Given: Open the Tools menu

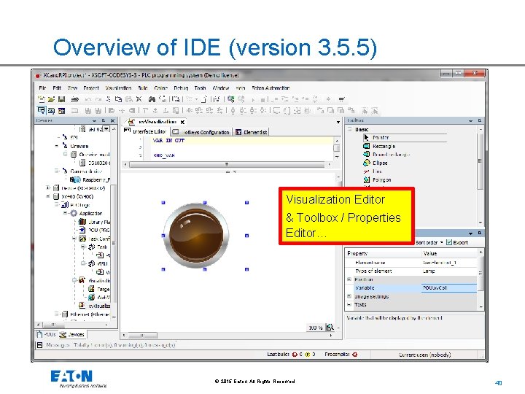Looking at the screenshot, I should 200,88.
